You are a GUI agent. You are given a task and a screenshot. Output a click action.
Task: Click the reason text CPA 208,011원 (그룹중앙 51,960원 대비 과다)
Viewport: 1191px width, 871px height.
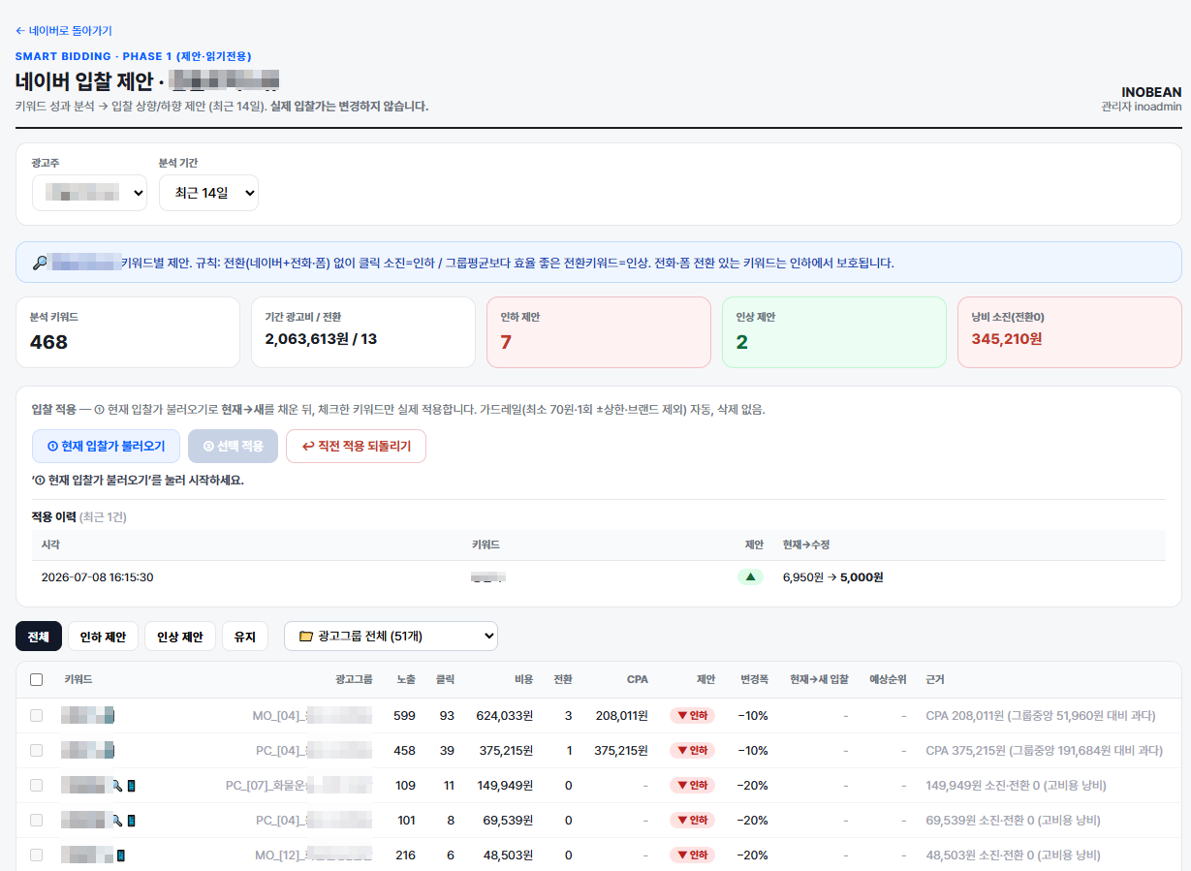click(1041, 716)
